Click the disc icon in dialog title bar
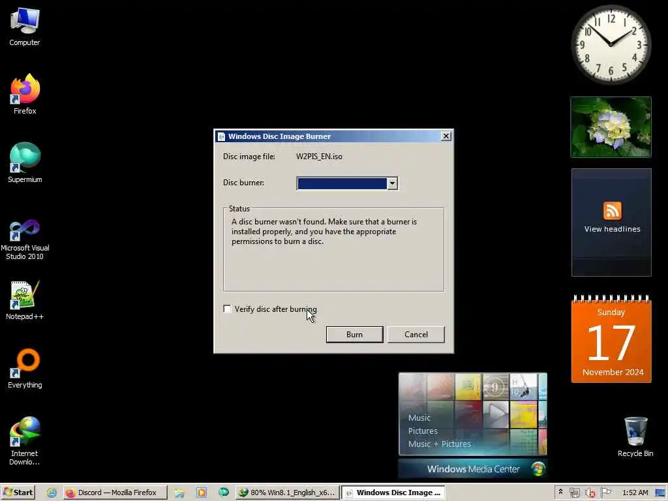Image resolution: width=668 pixels, height=501 pixels. coord(221,136)
